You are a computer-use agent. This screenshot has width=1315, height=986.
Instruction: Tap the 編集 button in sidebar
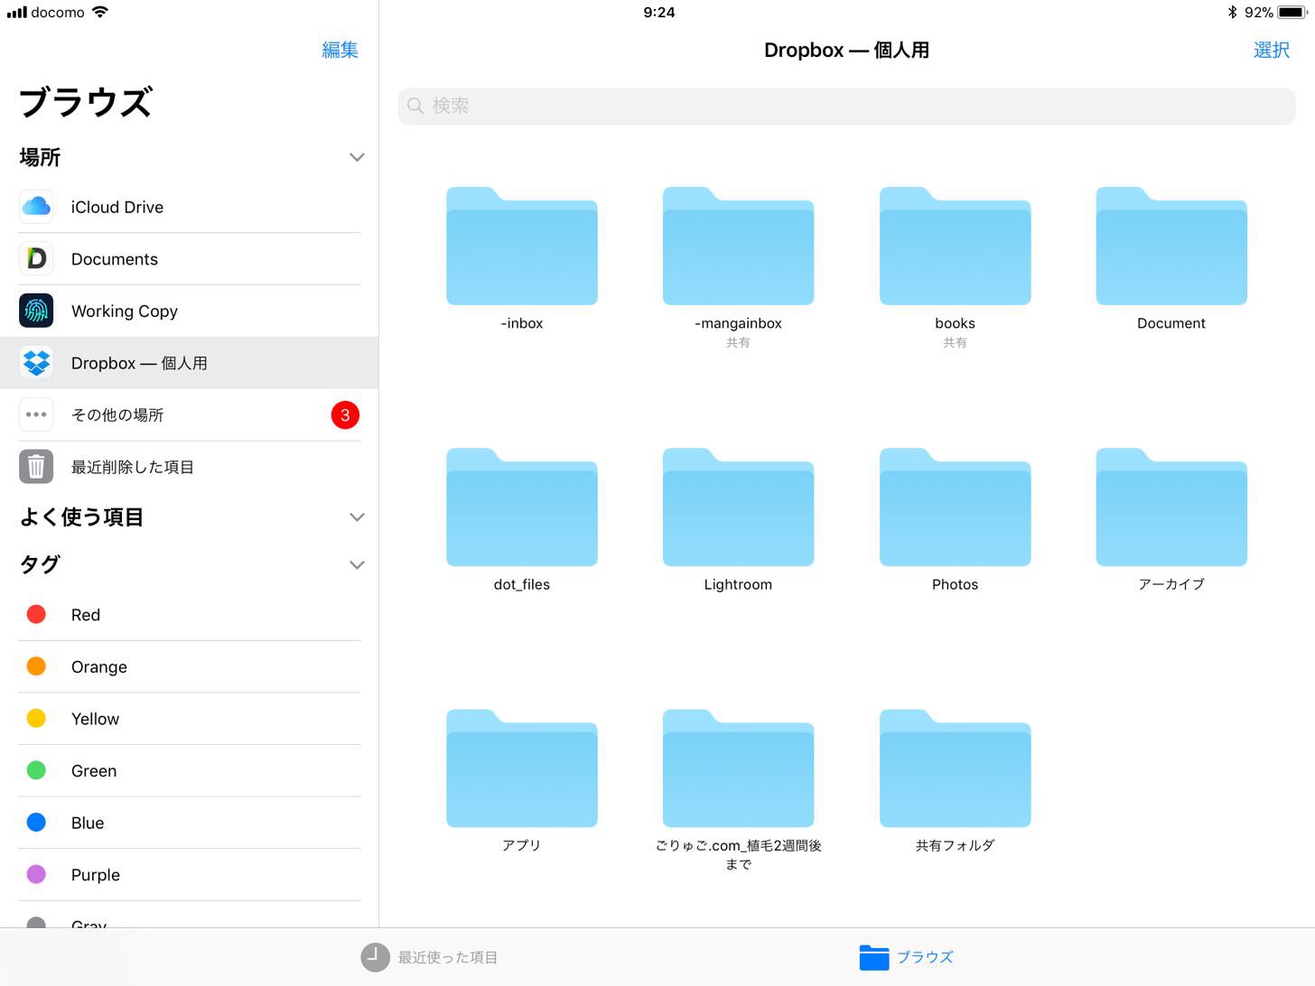coord(340,50)
